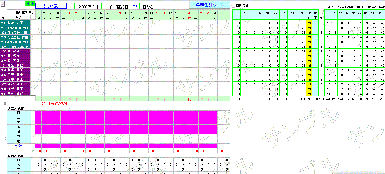Click the 夜 row label under 割当人員数
385x174 pixels.
coord(19,137)
